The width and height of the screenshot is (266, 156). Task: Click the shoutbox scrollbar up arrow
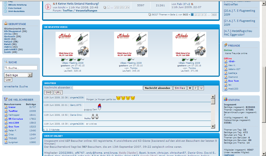[213, 97]
